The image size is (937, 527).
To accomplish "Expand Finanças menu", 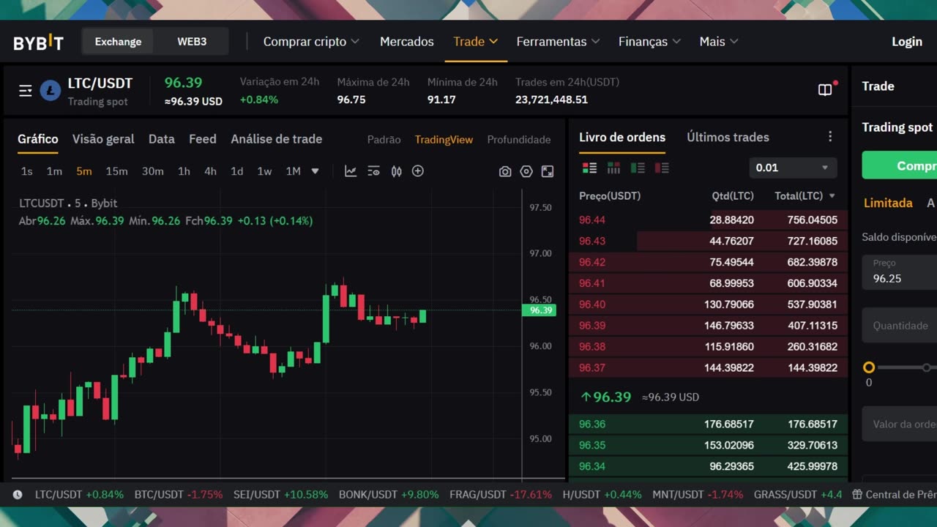I will click(x=649, y=42).
